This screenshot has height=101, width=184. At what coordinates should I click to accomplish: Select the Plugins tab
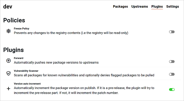157,7
